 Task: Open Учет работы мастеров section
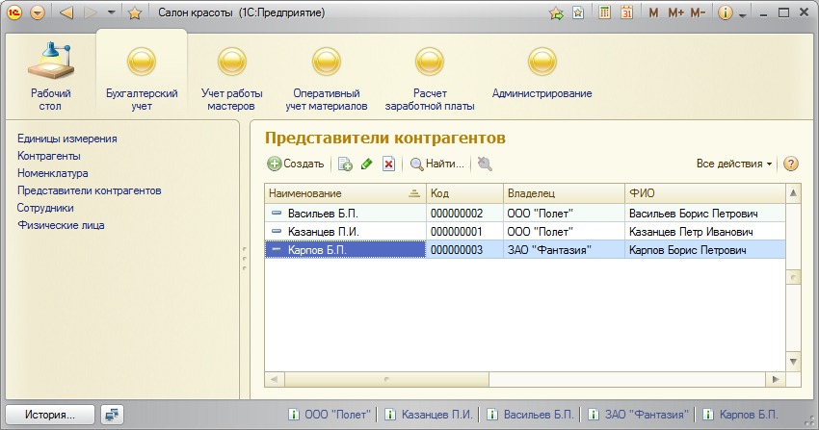231,78
